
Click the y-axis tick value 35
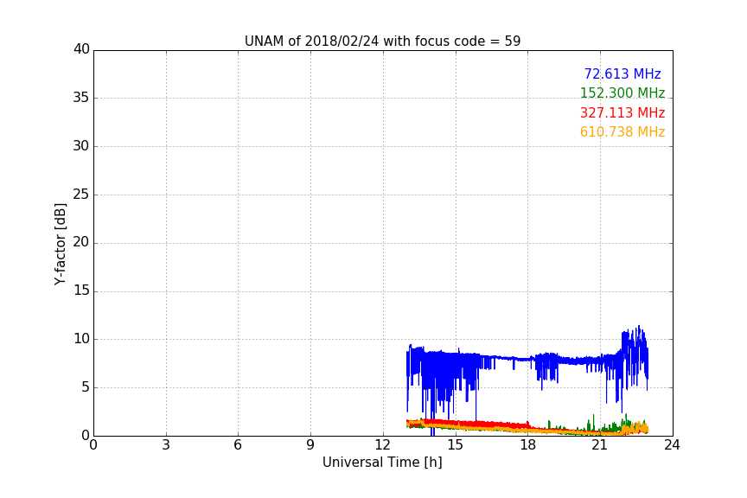[x=81, y=98]
